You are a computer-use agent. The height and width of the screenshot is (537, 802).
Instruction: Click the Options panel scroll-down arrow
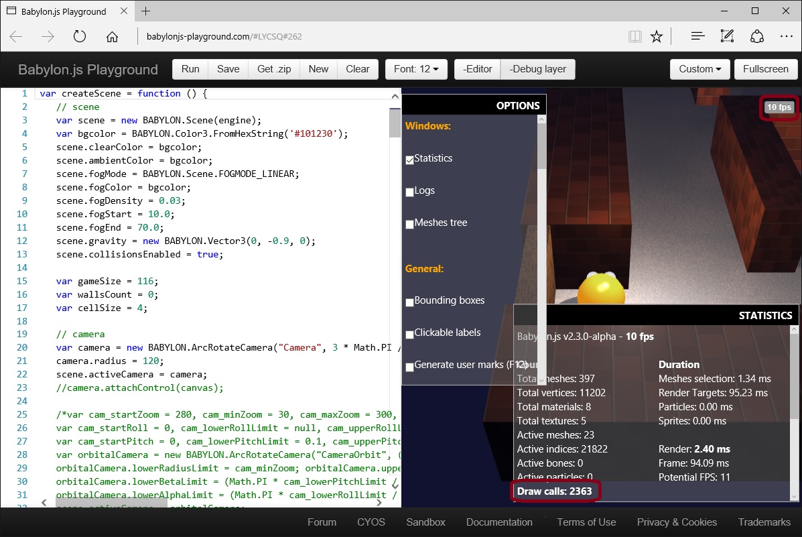(x=541, y=380)
